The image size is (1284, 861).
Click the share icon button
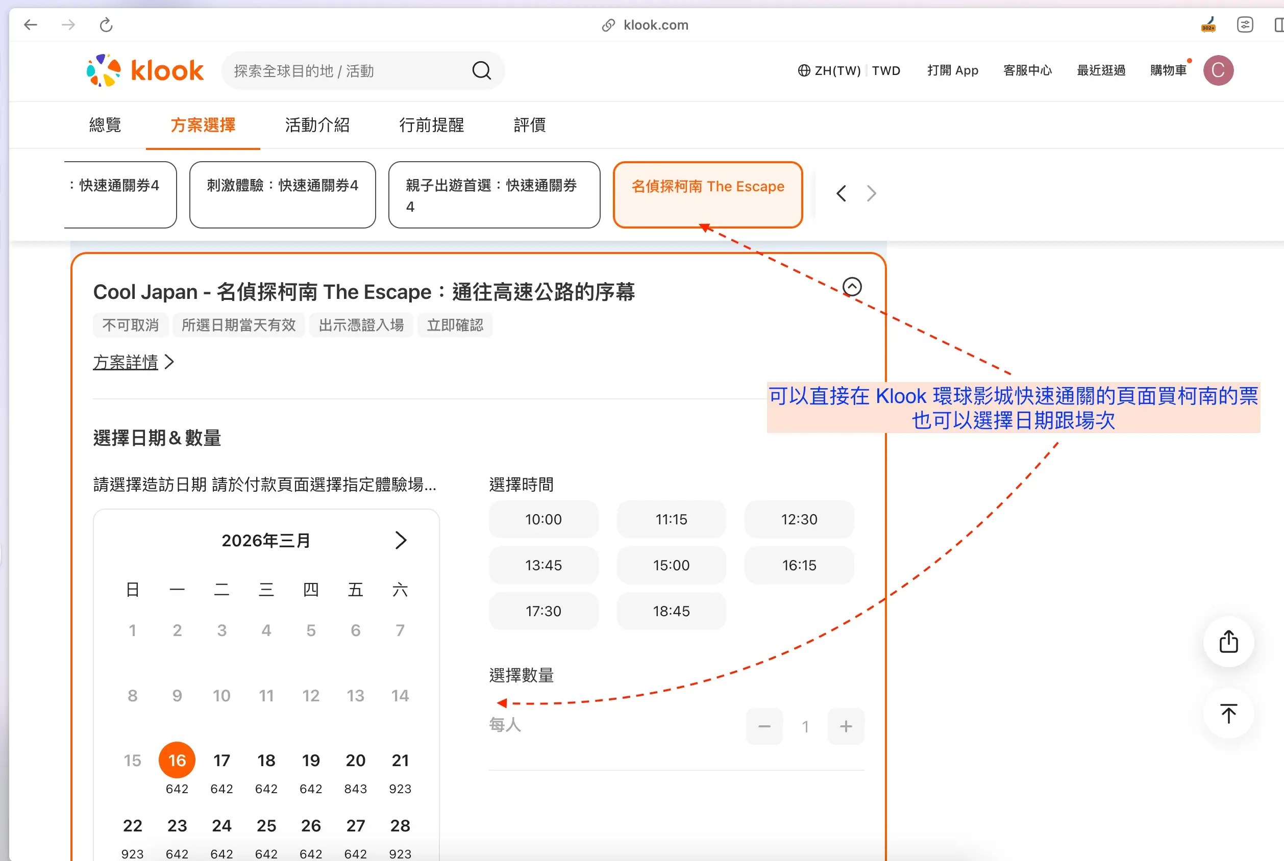tap(1228, 641)
